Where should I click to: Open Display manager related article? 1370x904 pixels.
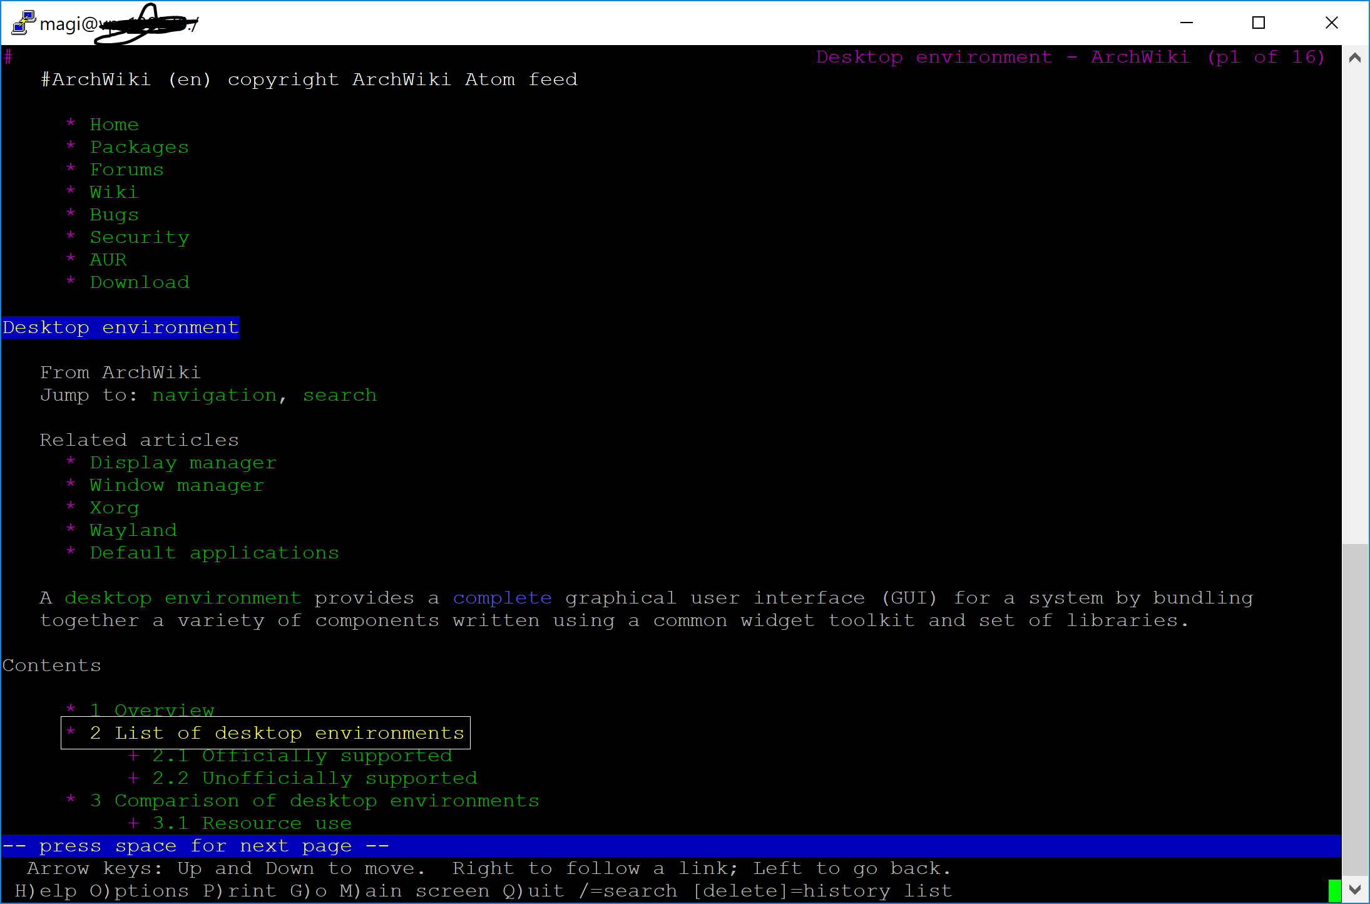click(183, 463)
